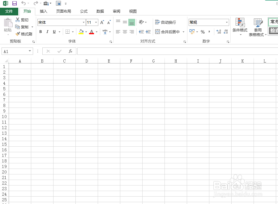Image resolution: width=278 pixels, height=204 pixels.
Task: Open the font size 11 dropdown
Action: [x=96, y=22]
